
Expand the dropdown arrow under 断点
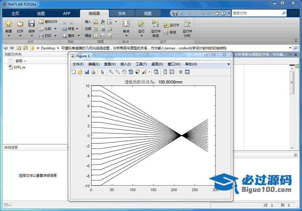tap(126, 36)
